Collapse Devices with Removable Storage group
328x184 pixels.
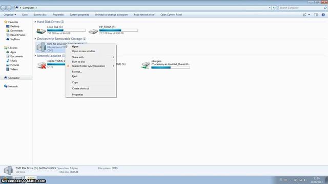point(35,39)
